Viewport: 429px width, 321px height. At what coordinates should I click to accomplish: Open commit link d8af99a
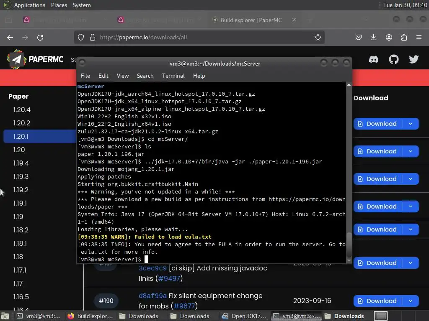(152, 296)
